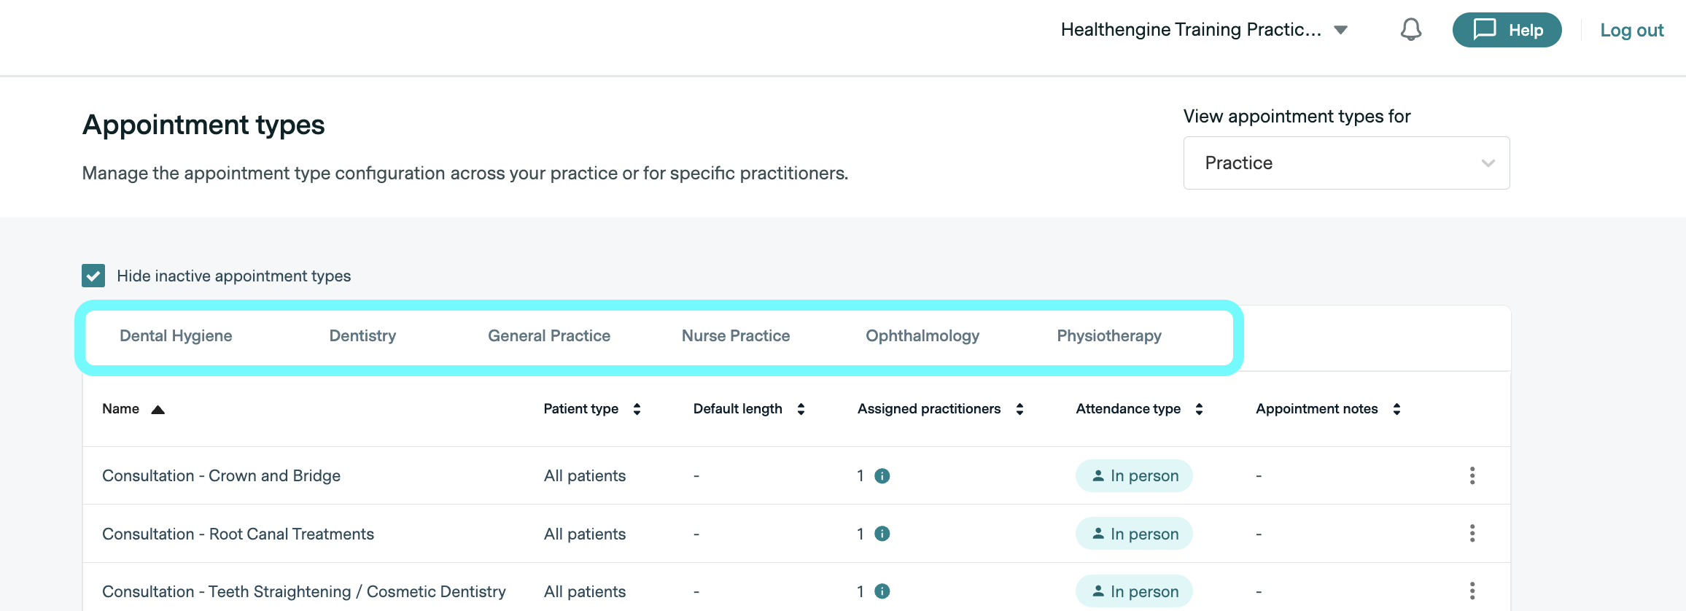Open options menu for Crown and Bridge
1686x611 pixels.
coord(1472,476)
